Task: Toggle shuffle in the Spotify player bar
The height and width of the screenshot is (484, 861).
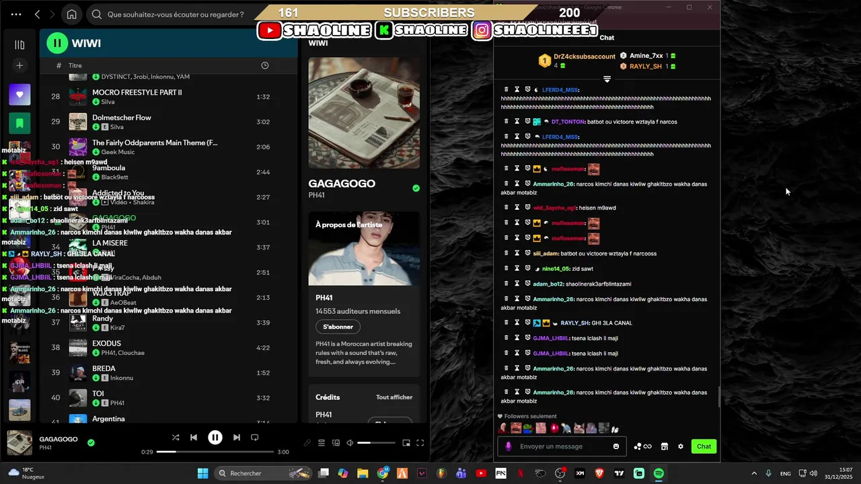Action: pyautogui.click(x=176, y=438)
